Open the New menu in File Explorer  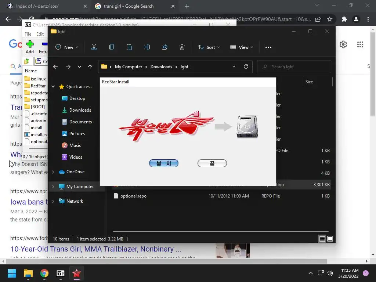(x=67, y=47)
